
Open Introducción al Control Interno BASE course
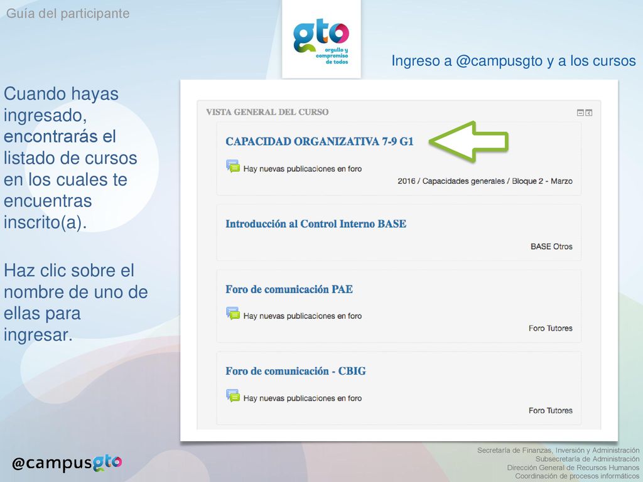[x=316, y=224]
